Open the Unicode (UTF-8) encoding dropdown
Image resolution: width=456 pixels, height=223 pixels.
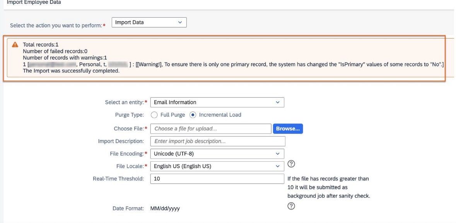217,154
